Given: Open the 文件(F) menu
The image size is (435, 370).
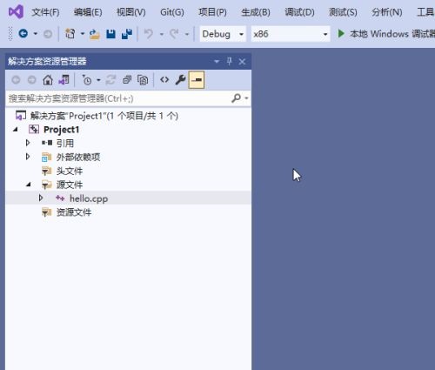Looking at the screenshot, I should tap(45, 12).
